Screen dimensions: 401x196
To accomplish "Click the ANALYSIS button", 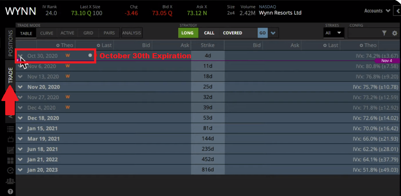I will 132,33.
